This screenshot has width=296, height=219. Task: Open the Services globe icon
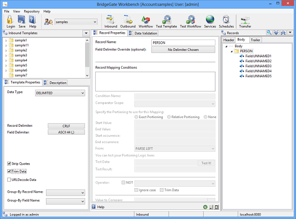click(x=210, y=20)
